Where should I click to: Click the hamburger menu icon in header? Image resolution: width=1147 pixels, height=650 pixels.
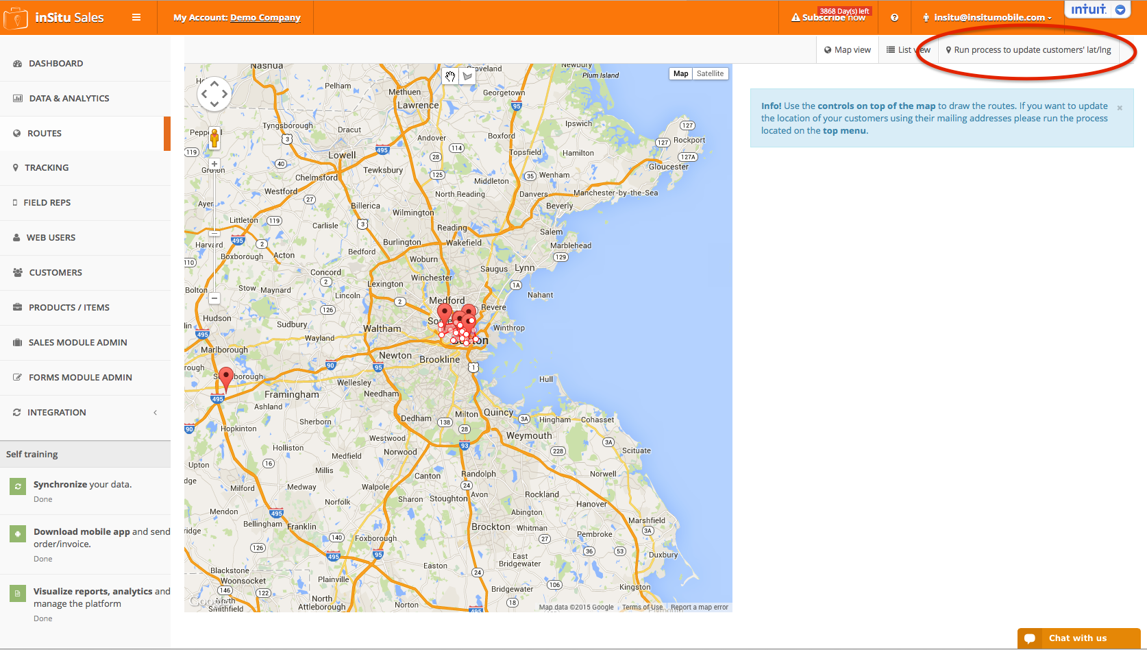coord(136,17)
